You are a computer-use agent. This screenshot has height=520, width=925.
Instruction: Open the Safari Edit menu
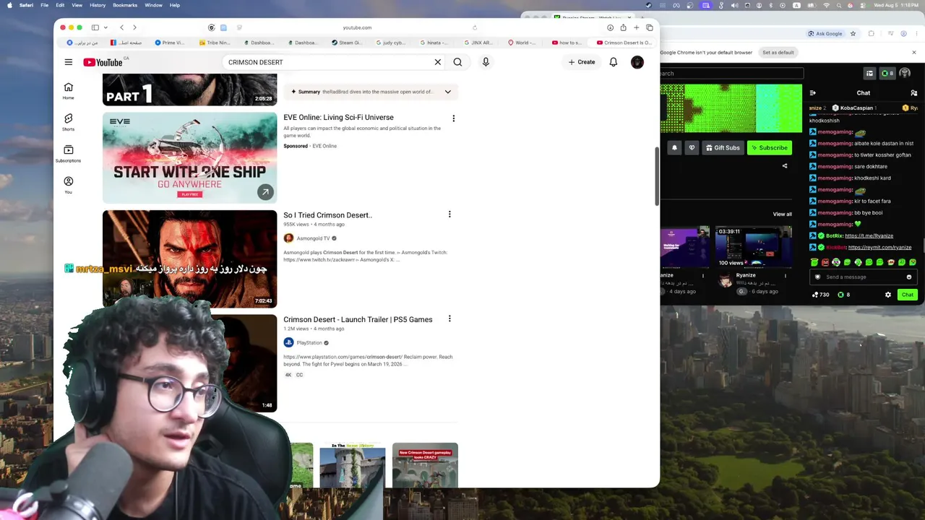click(x=60, y=5)
